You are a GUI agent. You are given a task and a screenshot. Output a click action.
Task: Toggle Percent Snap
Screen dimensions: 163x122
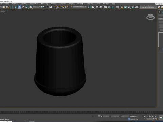(x=62, y=7)
